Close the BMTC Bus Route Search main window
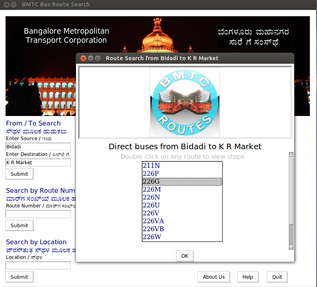The height and width of the screenshot is (287, 317). point(6,4)
